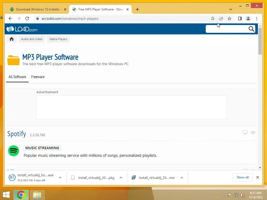Open the install_virtualdj .msi download item

coord(153,178)
